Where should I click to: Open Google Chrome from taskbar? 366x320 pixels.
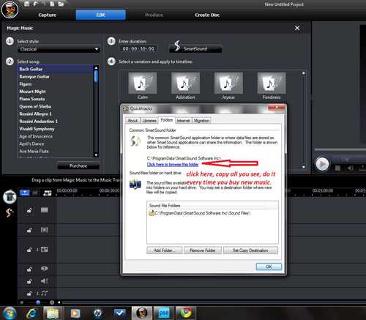(x=186, y=313)
